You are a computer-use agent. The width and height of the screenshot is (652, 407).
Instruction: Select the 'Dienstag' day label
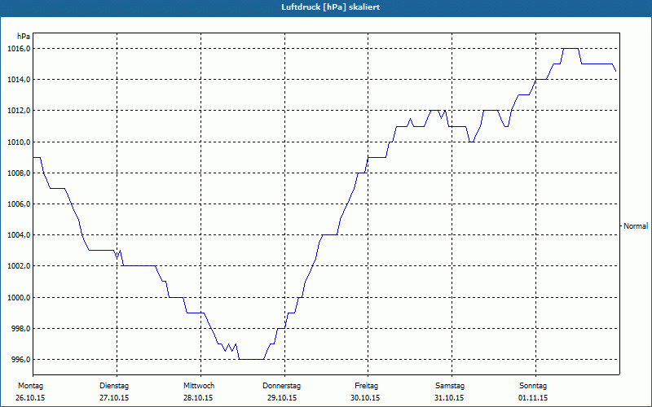click(x=114, y=386)
